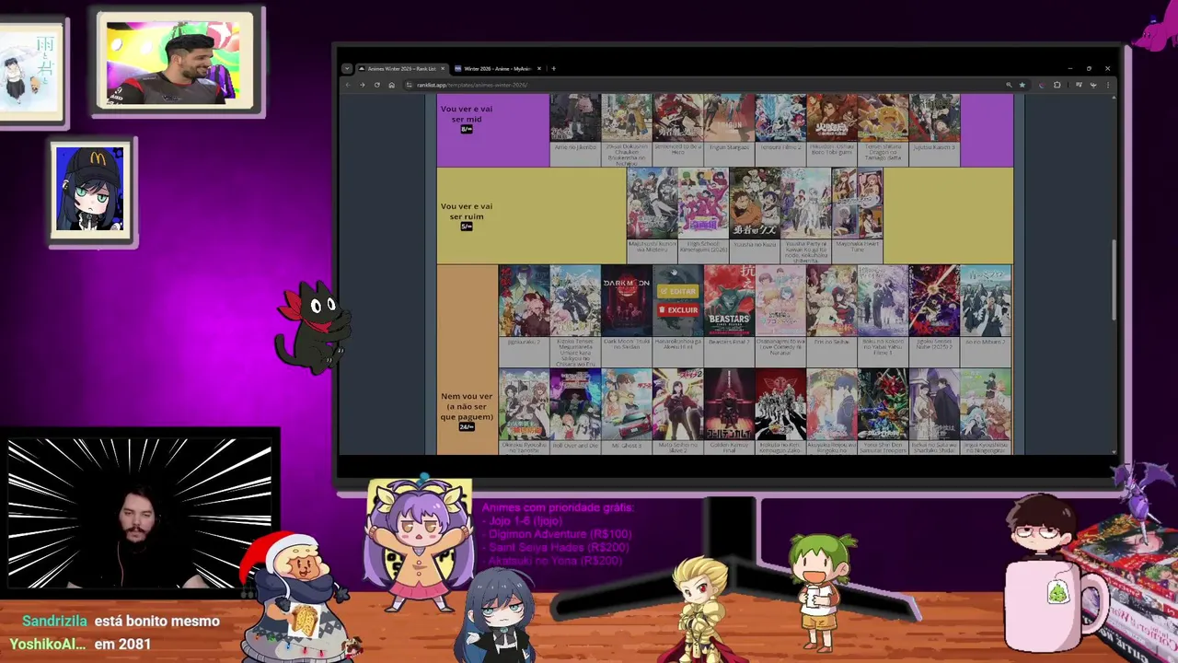Select the Arne no Jikenbo thumbnail
Screen dimensions: 1178x663
click(x=575, y=117)
